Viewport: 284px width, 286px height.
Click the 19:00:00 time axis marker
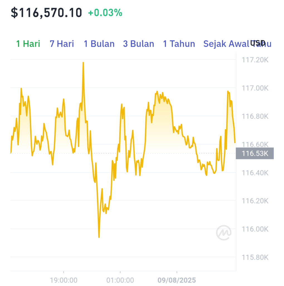tap(64, 280)
